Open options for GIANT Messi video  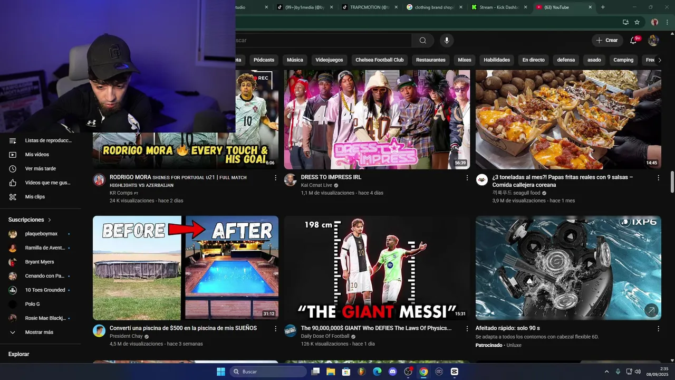[x=467, y=328]
